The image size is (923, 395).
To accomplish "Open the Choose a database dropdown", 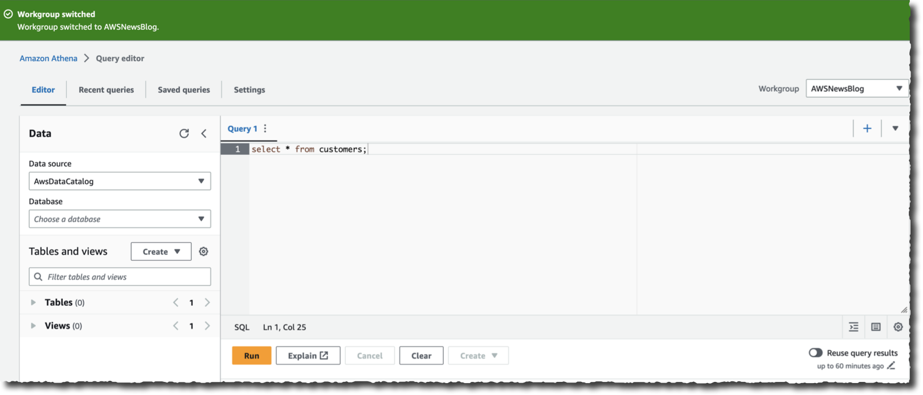I will point(120,219).
